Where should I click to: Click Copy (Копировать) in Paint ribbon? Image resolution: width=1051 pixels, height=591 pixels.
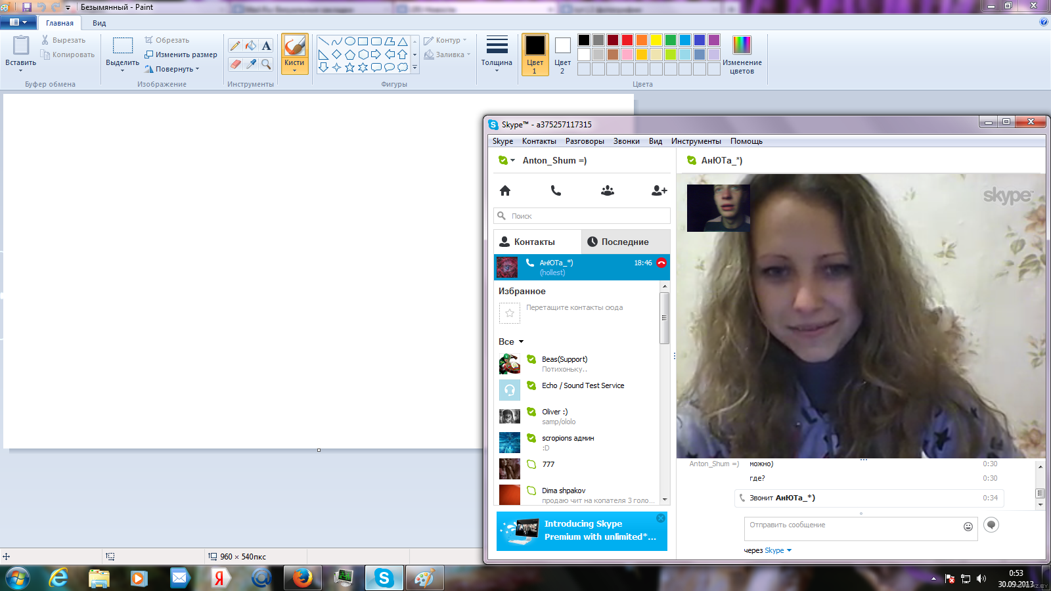pos(68,55)
